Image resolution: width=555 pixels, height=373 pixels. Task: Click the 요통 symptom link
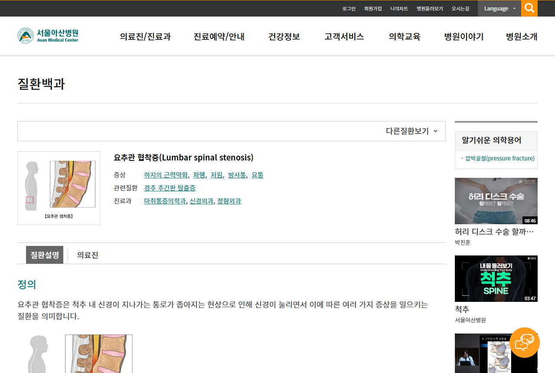pos(257,175)
